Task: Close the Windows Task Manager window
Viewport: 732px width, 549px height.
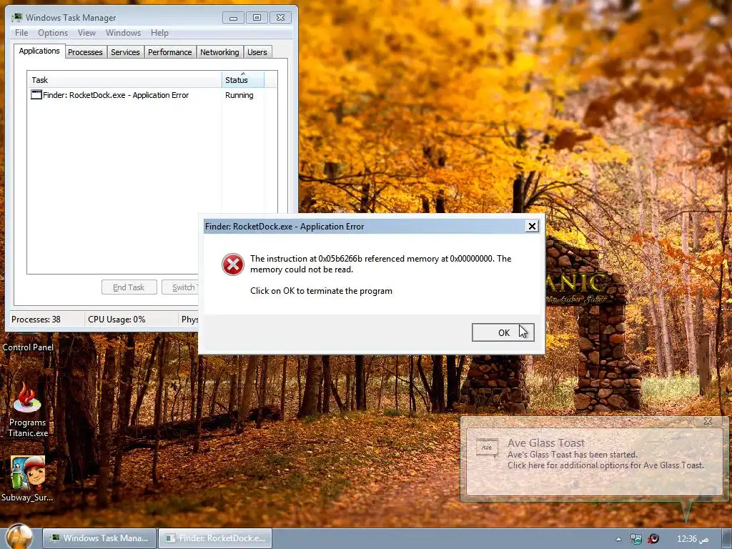Action: click(x=280, y=18)
